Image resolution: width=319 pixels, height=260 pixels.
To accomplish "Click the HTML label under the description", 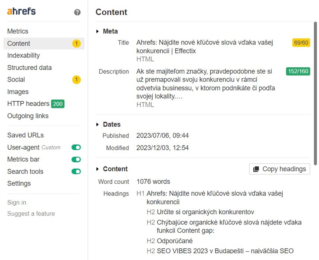I will (145, 105).
